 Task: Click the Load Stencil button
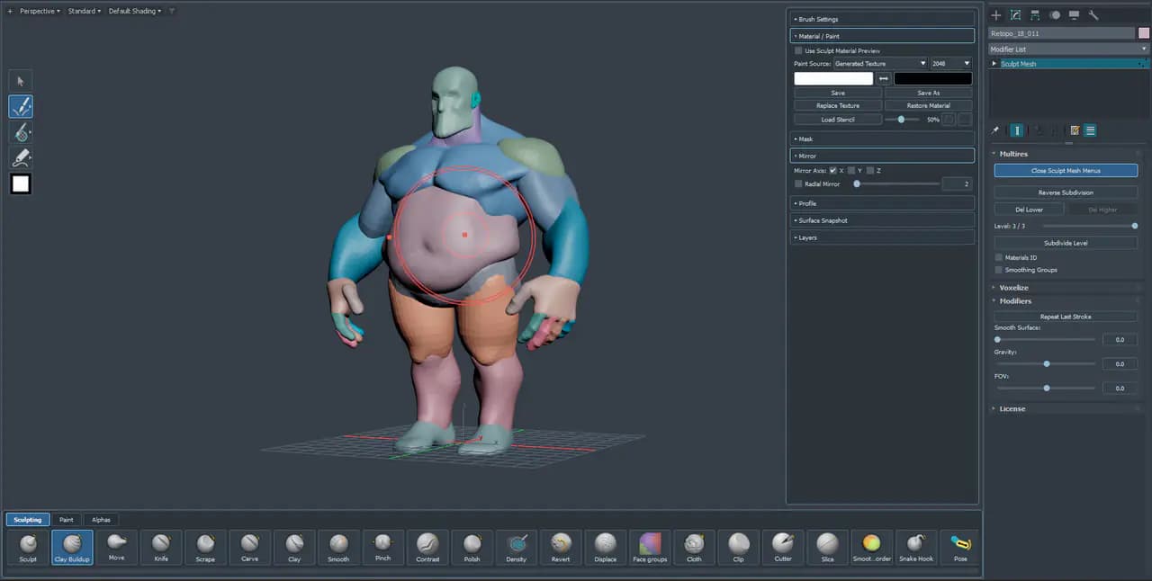click(838, 119)
